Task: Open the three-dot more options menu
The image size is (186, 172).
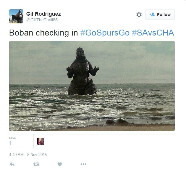Action: (x=83, y=164)
